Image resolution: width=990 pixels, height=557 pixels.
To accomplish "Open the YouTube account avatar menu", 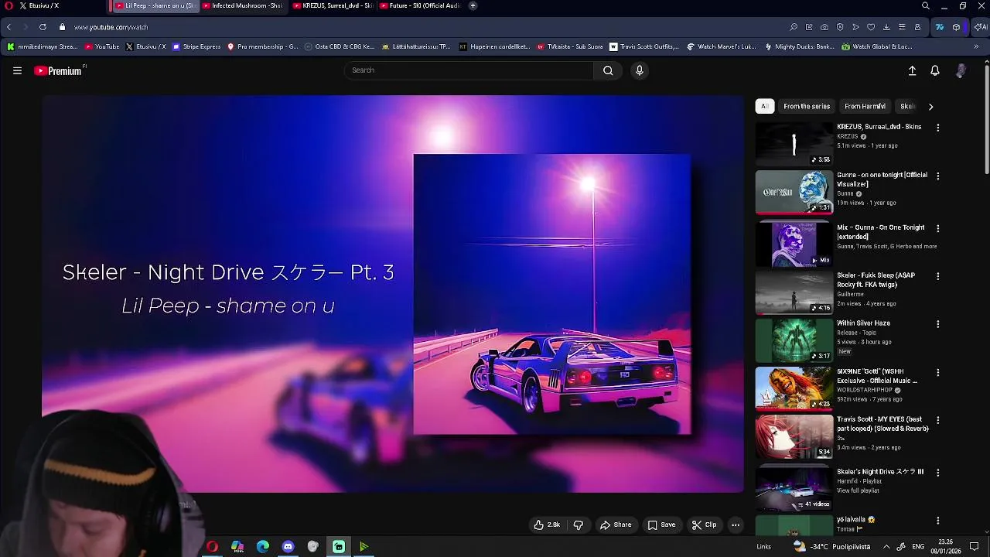I will click(961, 70).
